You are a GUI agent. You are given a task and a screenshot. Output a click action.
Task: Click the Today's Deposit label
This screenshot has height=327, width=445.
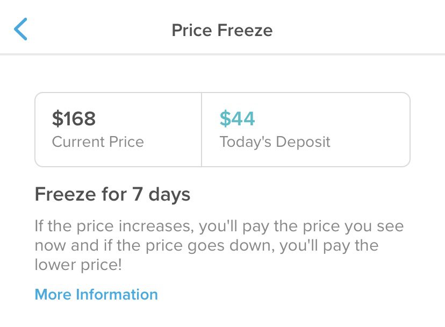point(275,142)
